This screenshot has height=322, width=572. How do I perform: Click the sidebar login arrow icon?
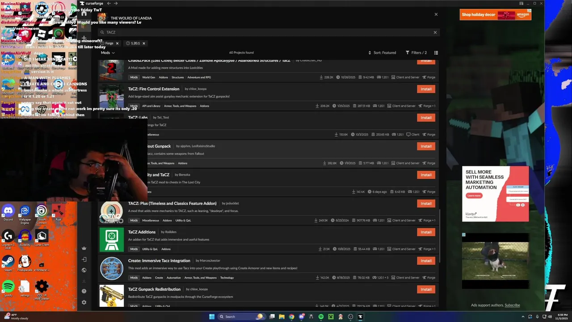coord(84,259)
